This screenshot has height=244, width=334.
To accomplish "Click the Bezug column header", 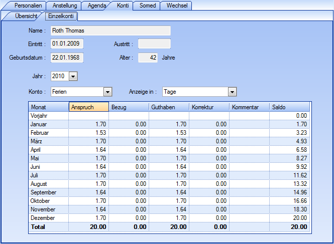I will tap(129, 107).
